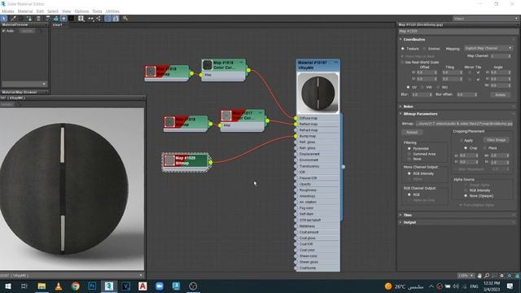Open VLC media player from taskbar

click(59, 286)
